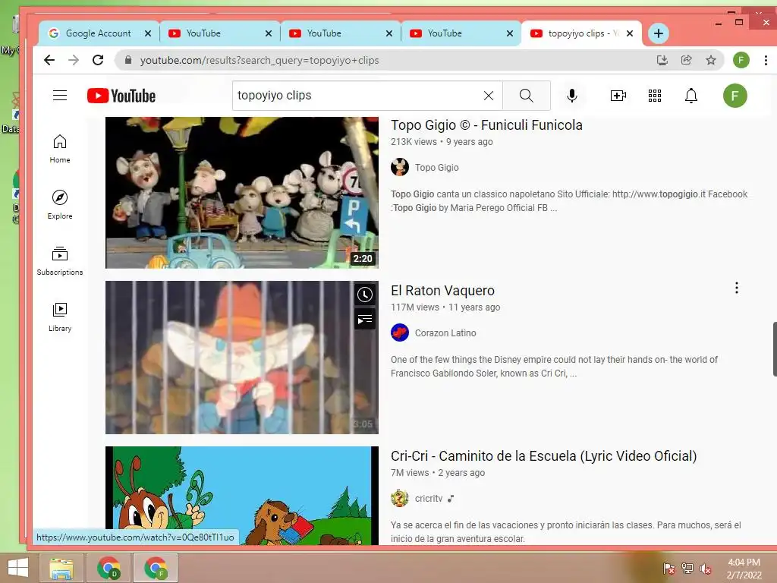
Task: Open the green F account avatar on YouTube
Action: point(735,96)
